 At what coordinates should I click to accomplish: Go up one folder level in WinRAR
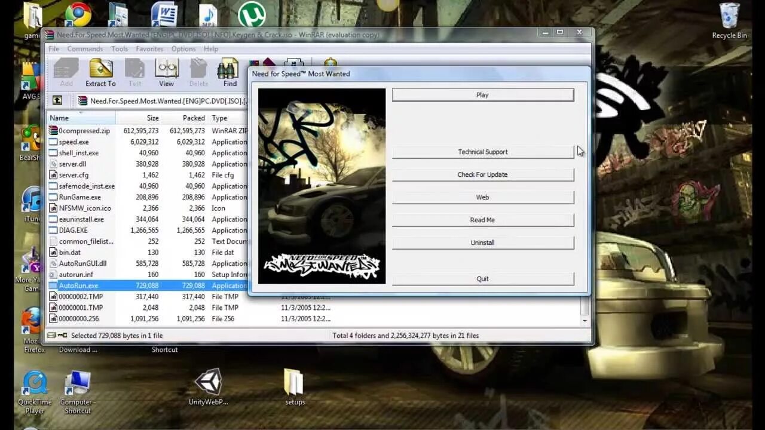57,100
